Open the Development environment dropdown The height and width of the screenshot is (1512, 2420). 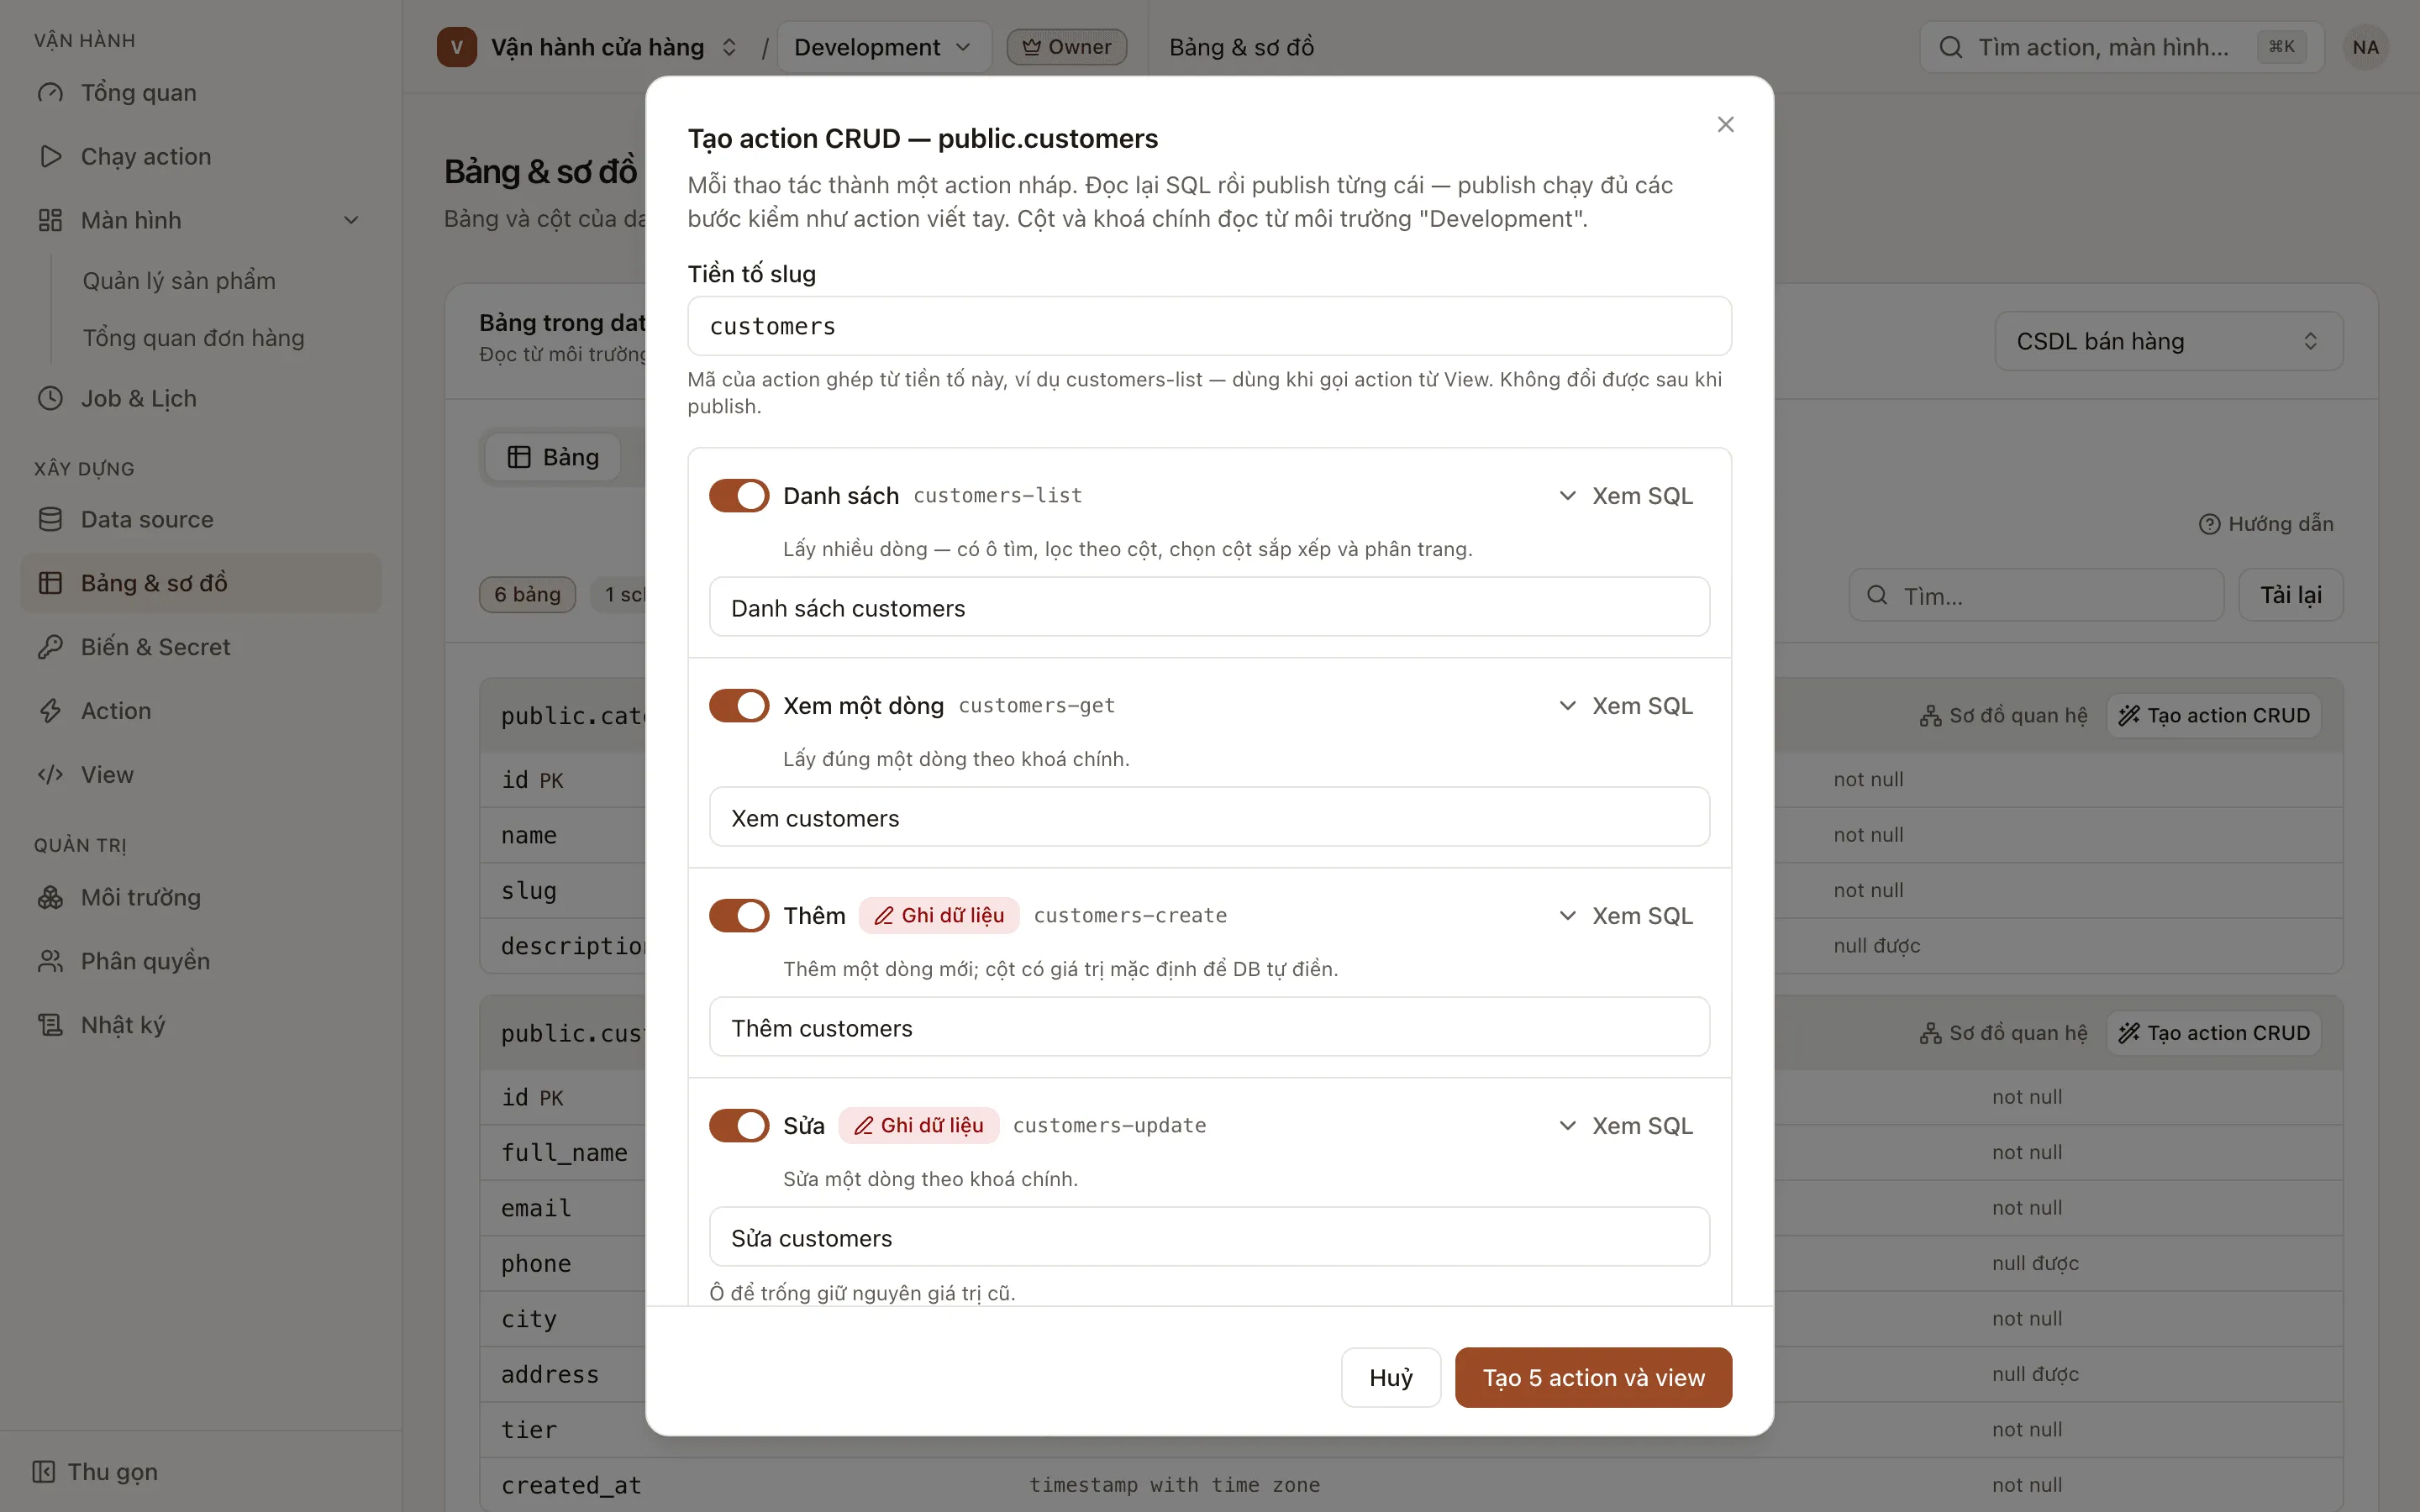point(883,47)
